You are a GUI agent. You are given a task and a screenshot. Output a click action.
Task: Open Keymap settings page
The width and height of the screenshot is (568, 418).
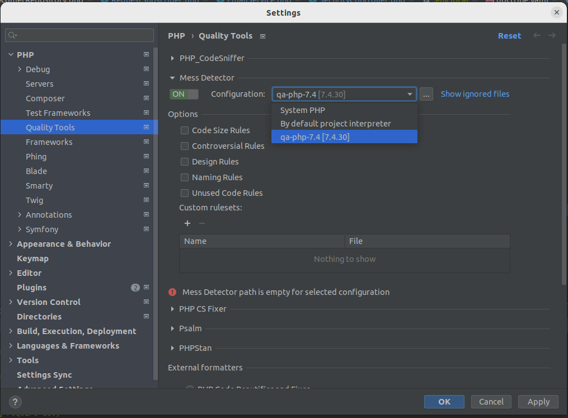32,259
